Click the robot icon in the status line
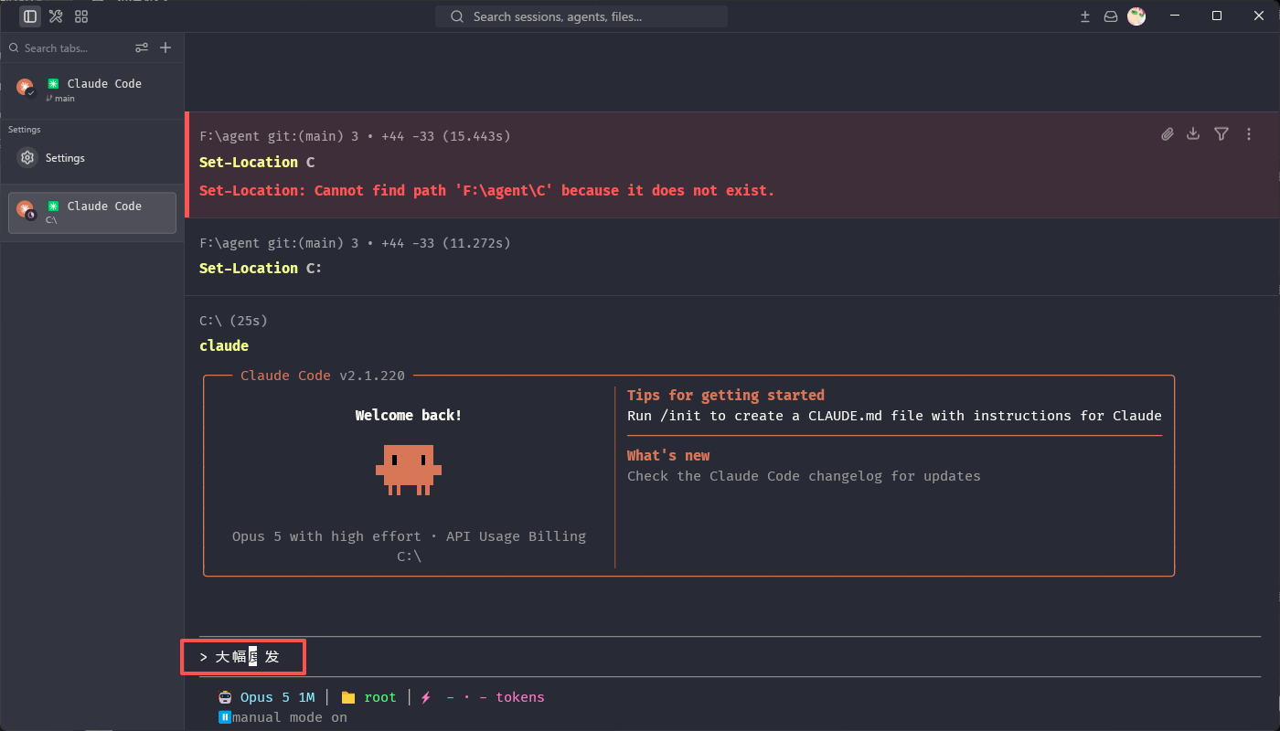Screen dimensions: 1280x731 tap(226, 697)
